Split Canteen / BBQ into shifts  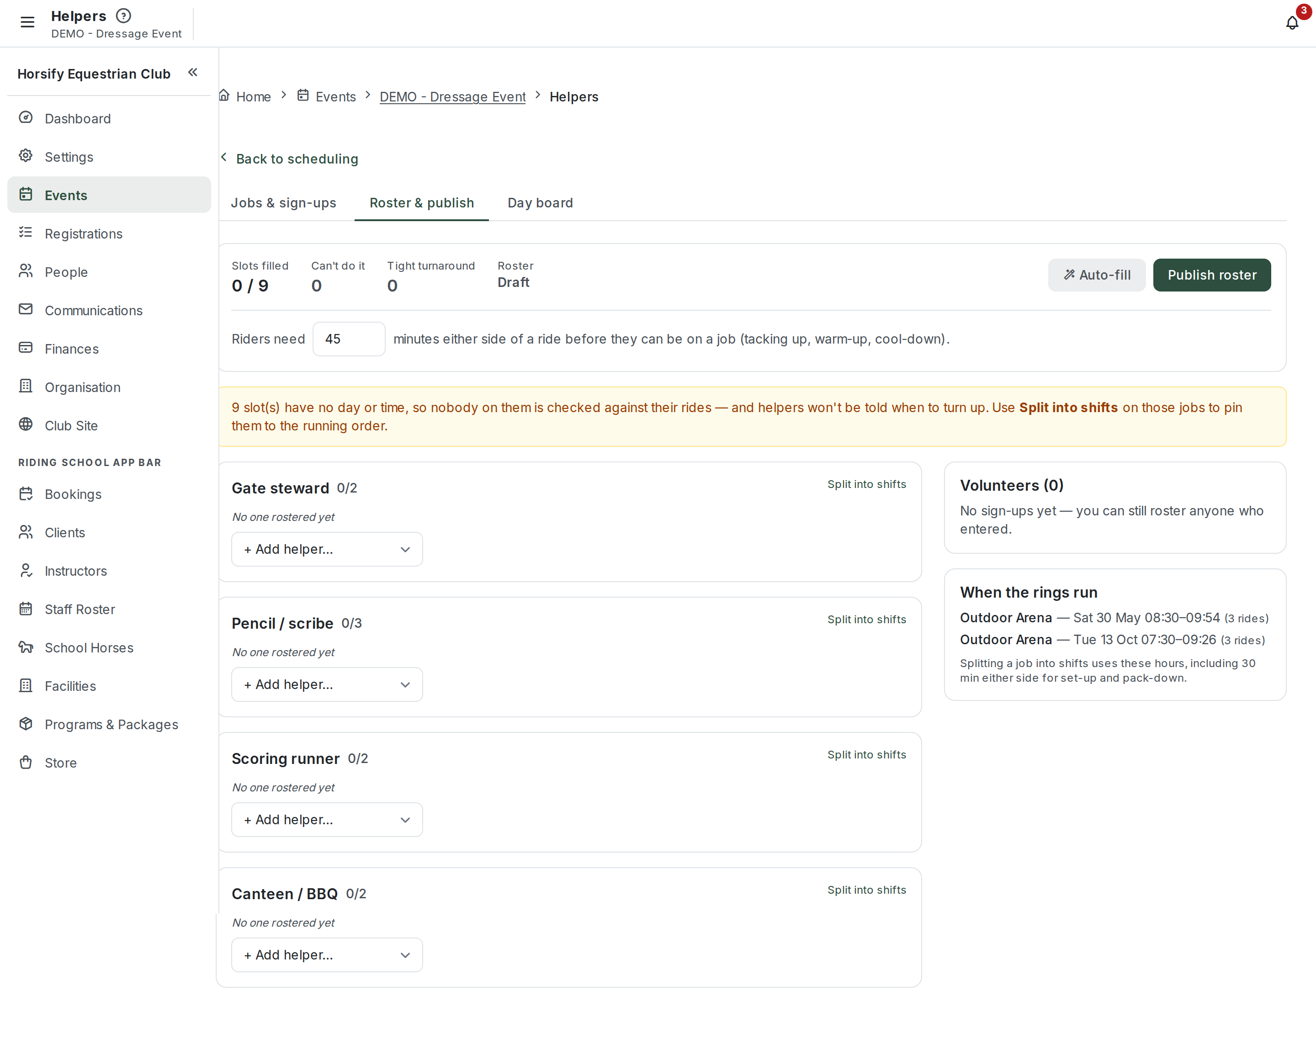[866, 890]
